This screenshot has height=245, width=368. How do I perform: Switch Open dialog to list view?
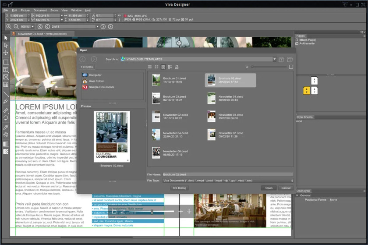(150, 67)
